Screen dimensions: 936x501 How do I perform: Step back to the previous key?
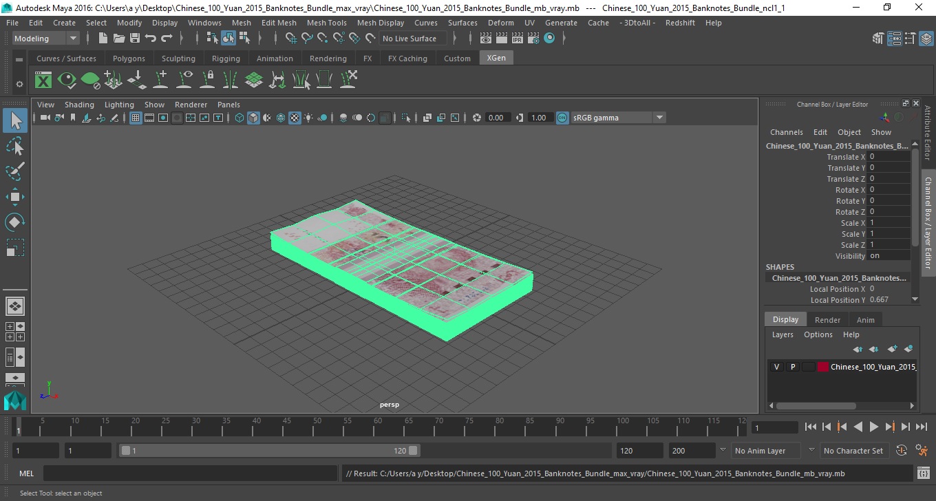point(842,427)
